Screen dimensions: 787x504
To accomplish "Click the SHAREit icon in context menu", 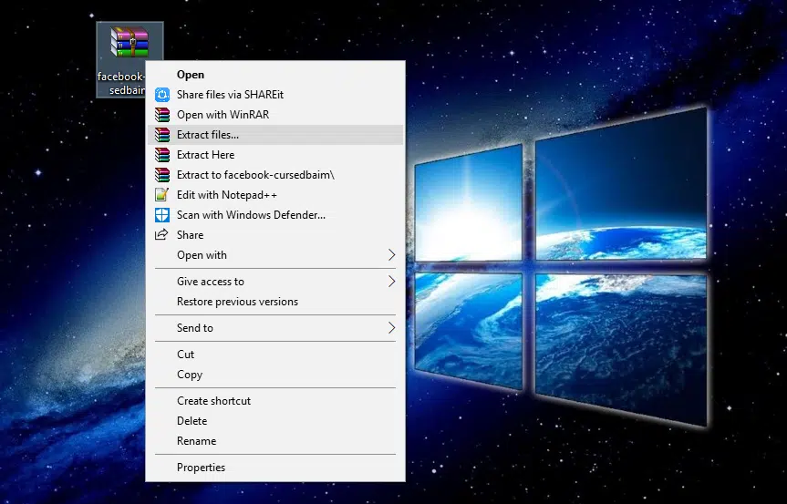I will 162,95.
